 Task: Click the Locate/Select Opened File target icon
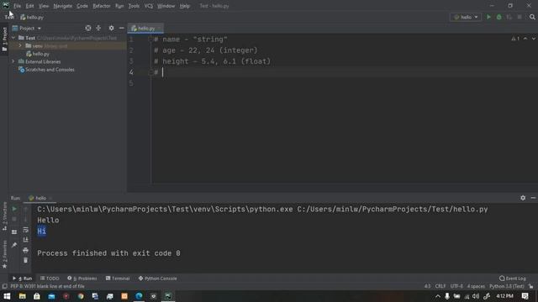pyautogui.click(x=88, y=28)
